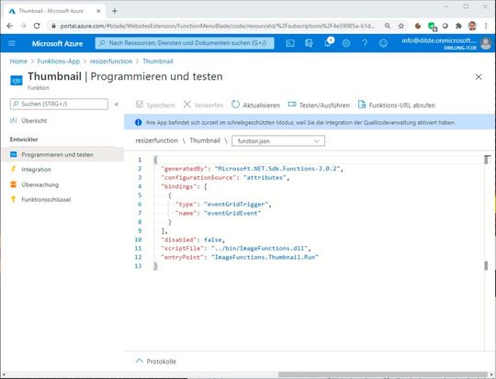Select Programmieren und testen menu item
This screenshot has height=379, width=496.
pos(62,154)
